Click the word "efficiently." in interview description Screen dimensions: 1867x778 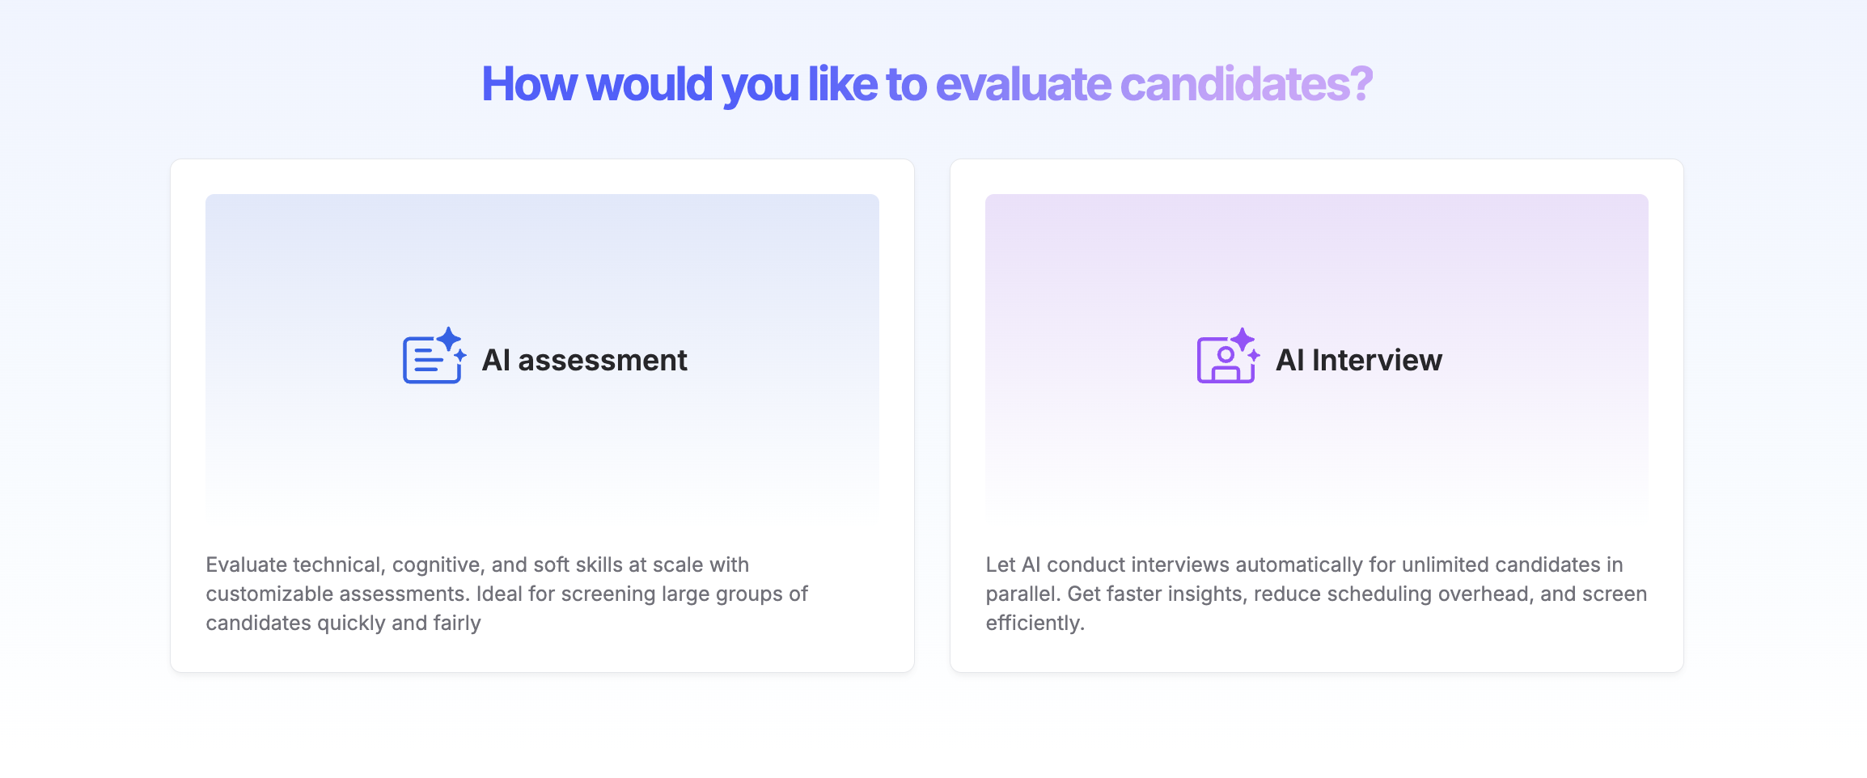[x=1035, y=623]
